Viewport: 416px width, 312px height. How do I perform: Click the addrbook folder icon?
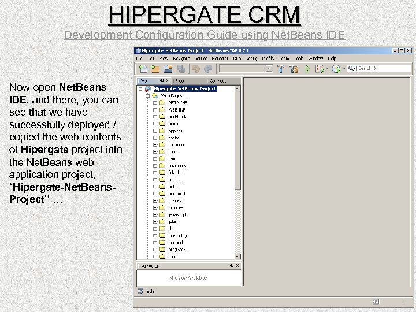[x=162, y=117]
